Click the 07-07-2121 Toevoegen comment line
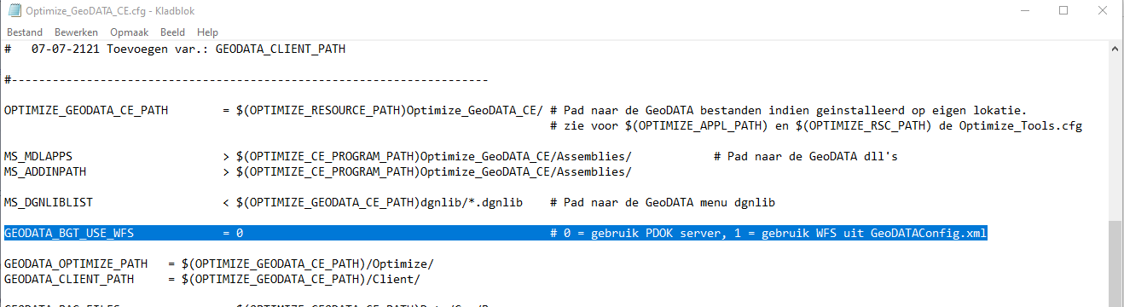Image resolution: width=1124 pixels, height=307 pixels. [175, 49]
